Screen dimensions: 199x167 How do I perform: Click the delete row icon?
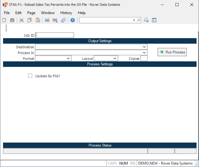pyautogui.click(x=55, y=20)
